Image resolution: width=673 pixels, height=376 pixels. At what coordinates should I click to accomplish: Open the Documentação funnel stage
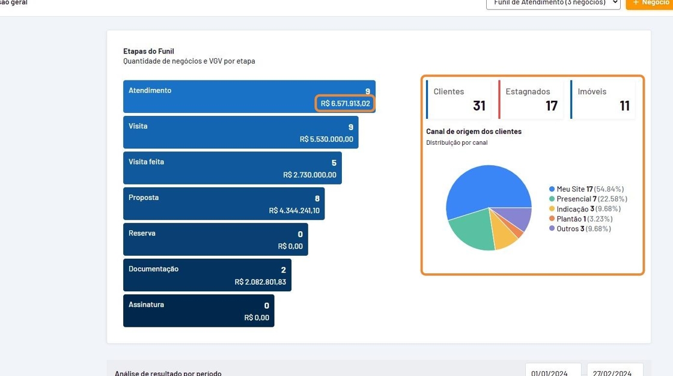(x=207, y=275)
